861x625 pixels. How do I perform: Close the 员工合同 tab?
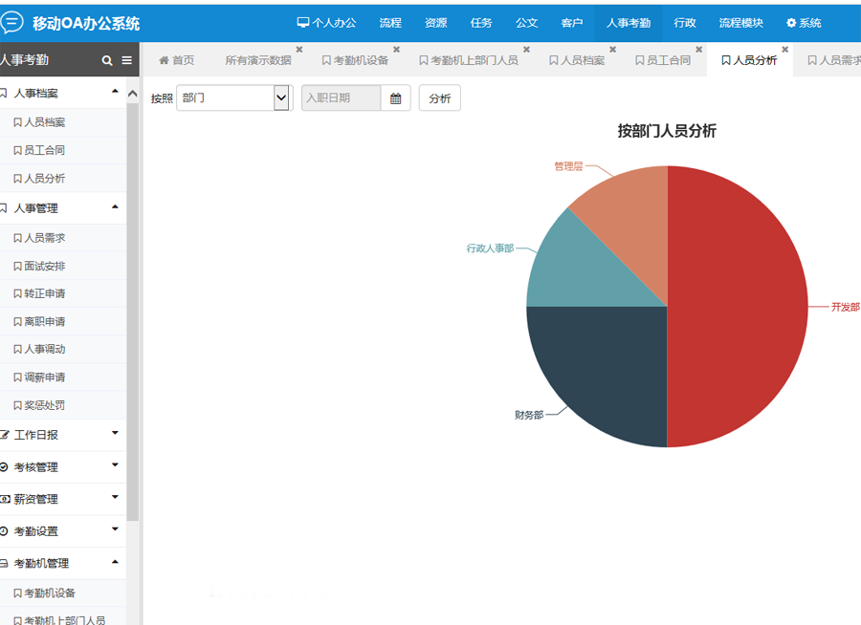coord(698,50)
